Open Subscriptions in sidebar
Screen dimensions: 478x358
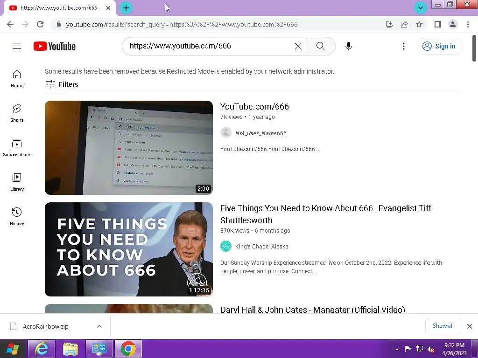point(17,148)
